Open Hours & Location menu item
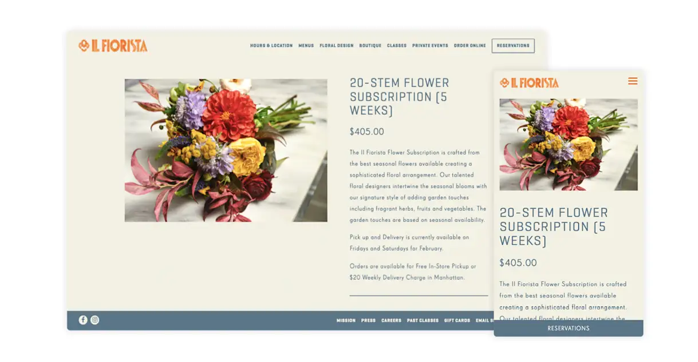This screenshot has width=698, height=362. 271,46
